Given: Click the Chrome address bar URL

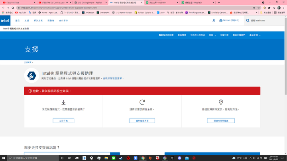Looking at the screenshot, I should point(59,8).
